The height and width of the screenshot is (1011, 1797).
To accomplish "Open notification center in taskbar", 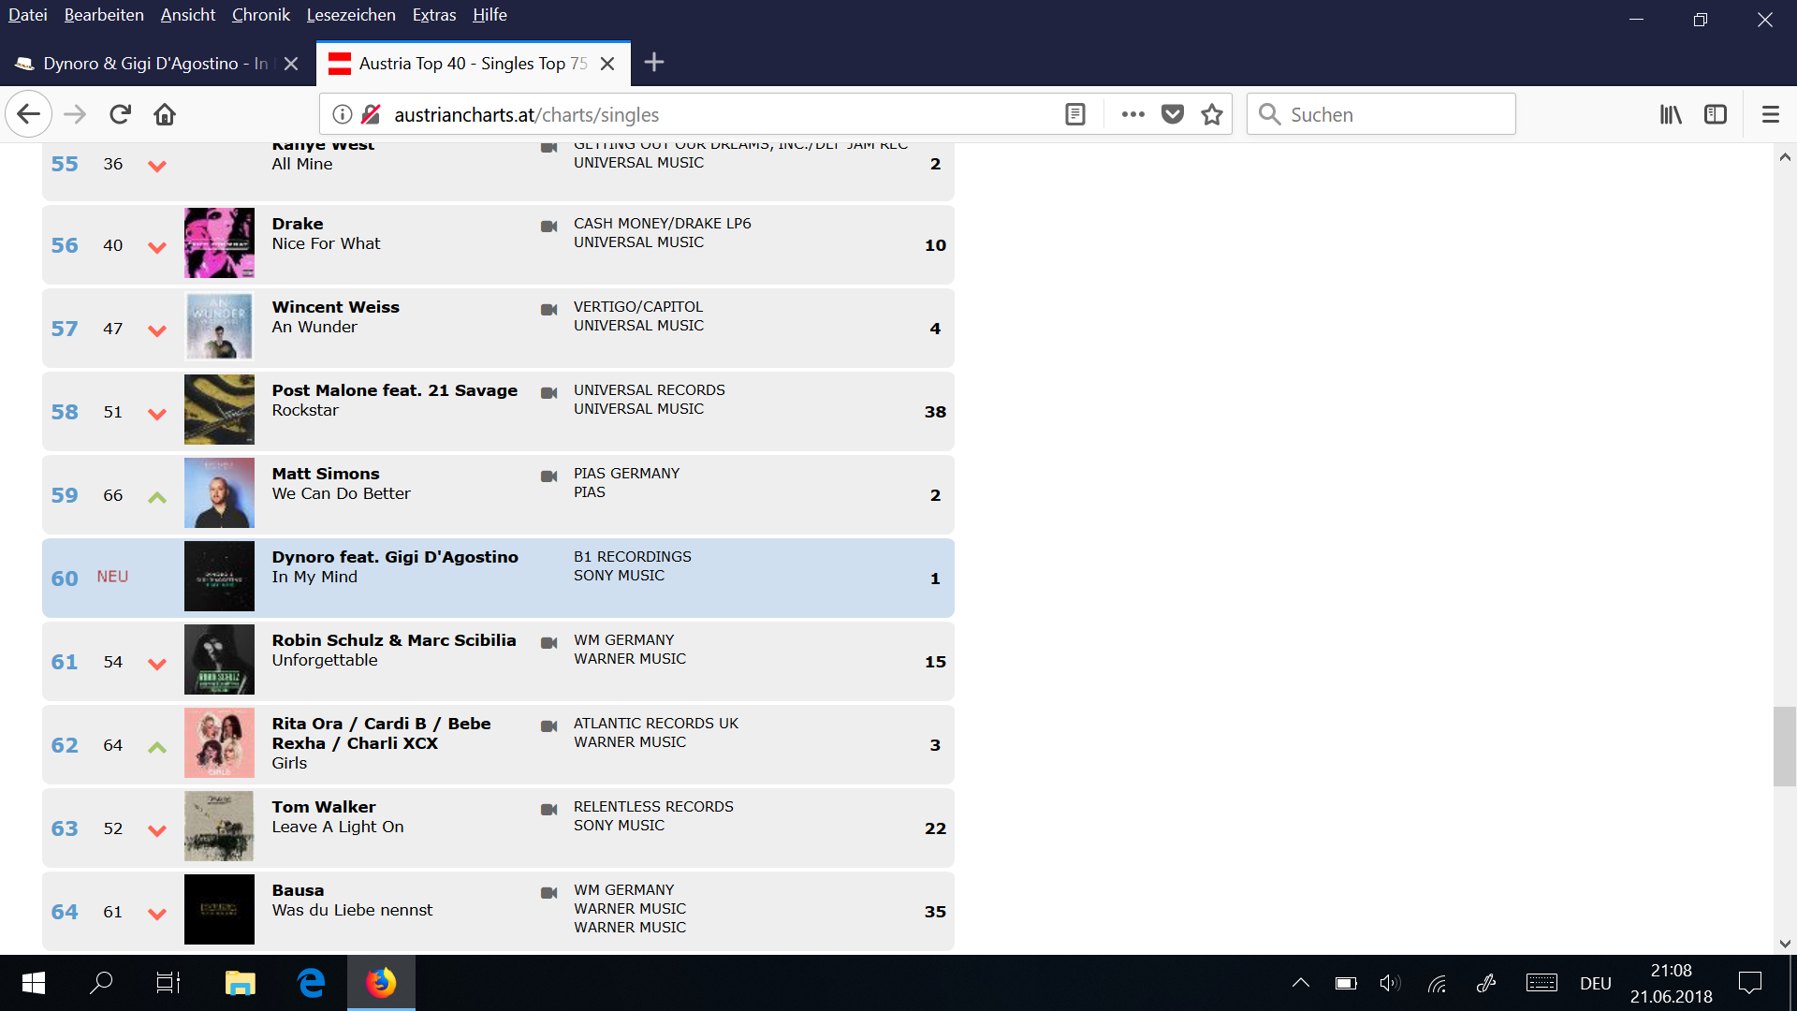I will [1749, 983].
